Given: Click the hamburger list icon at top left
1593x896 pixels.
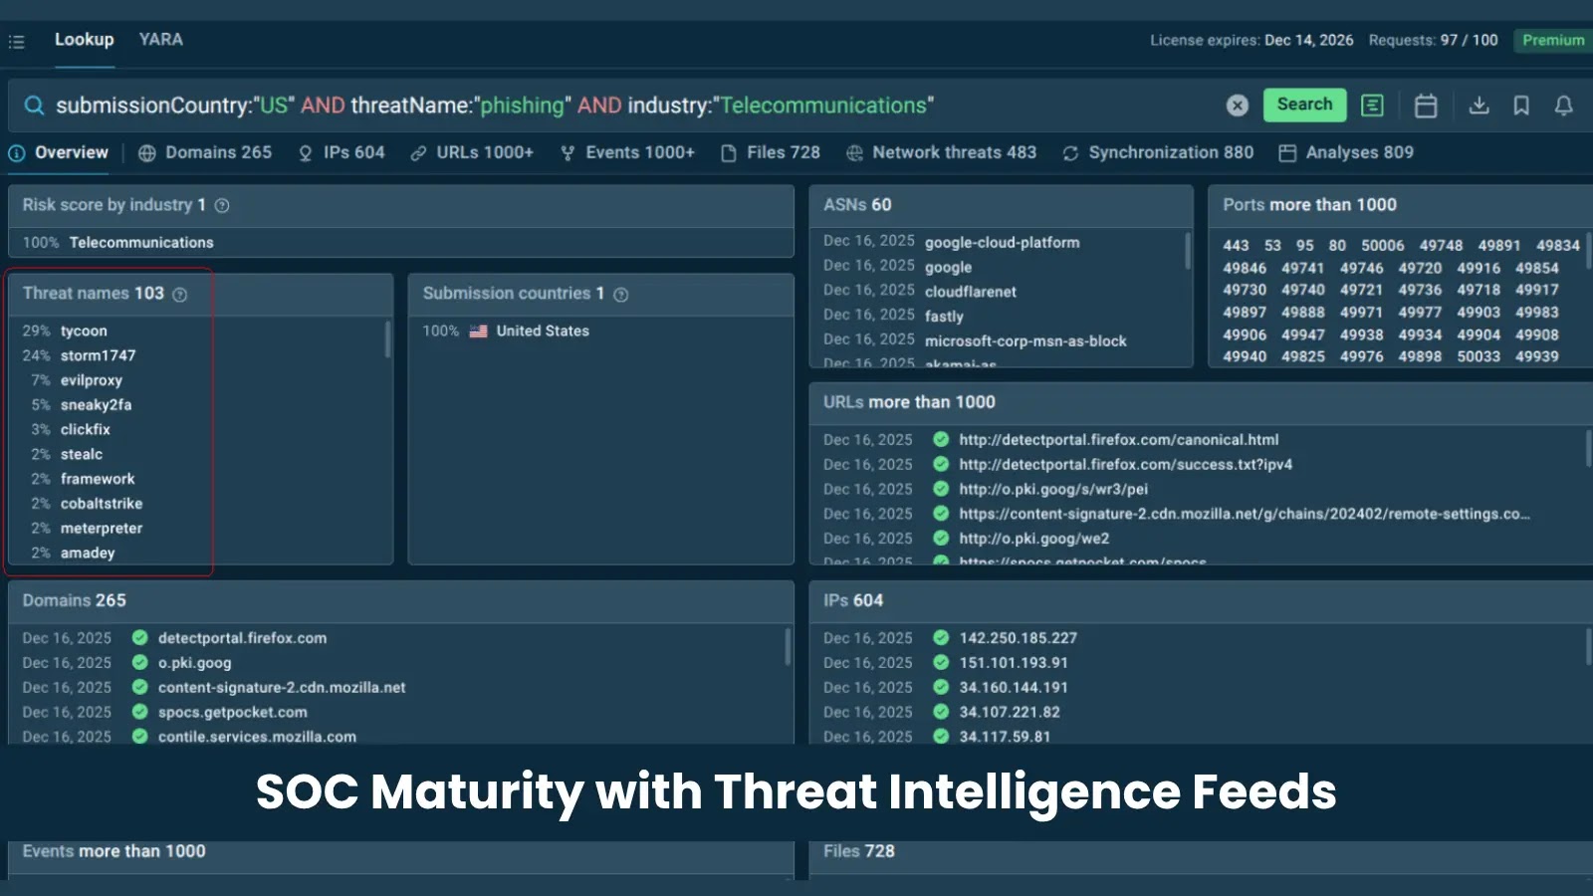Looking at the screenshot, I should click(x=17, y=41).
